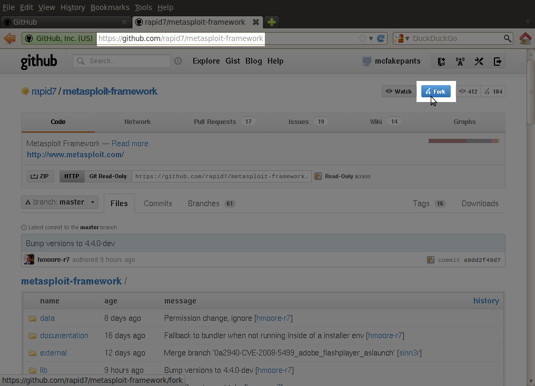Open the Pull Requests tab
This screenshot has height=386, width=535.
click(x=224, y=122)
